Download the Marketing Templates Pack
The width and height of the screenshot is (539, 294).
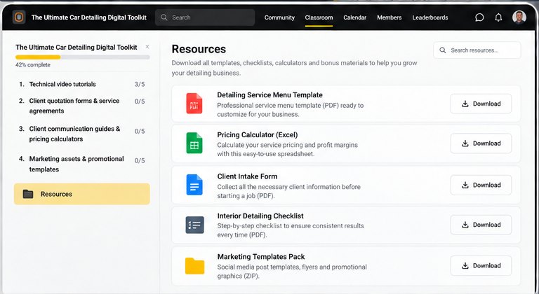[x=481, y=265]
